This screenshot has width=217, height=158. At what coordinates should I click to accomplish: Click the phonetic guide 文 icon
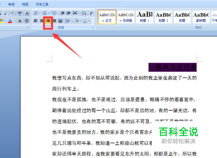(x=20, y=13)
